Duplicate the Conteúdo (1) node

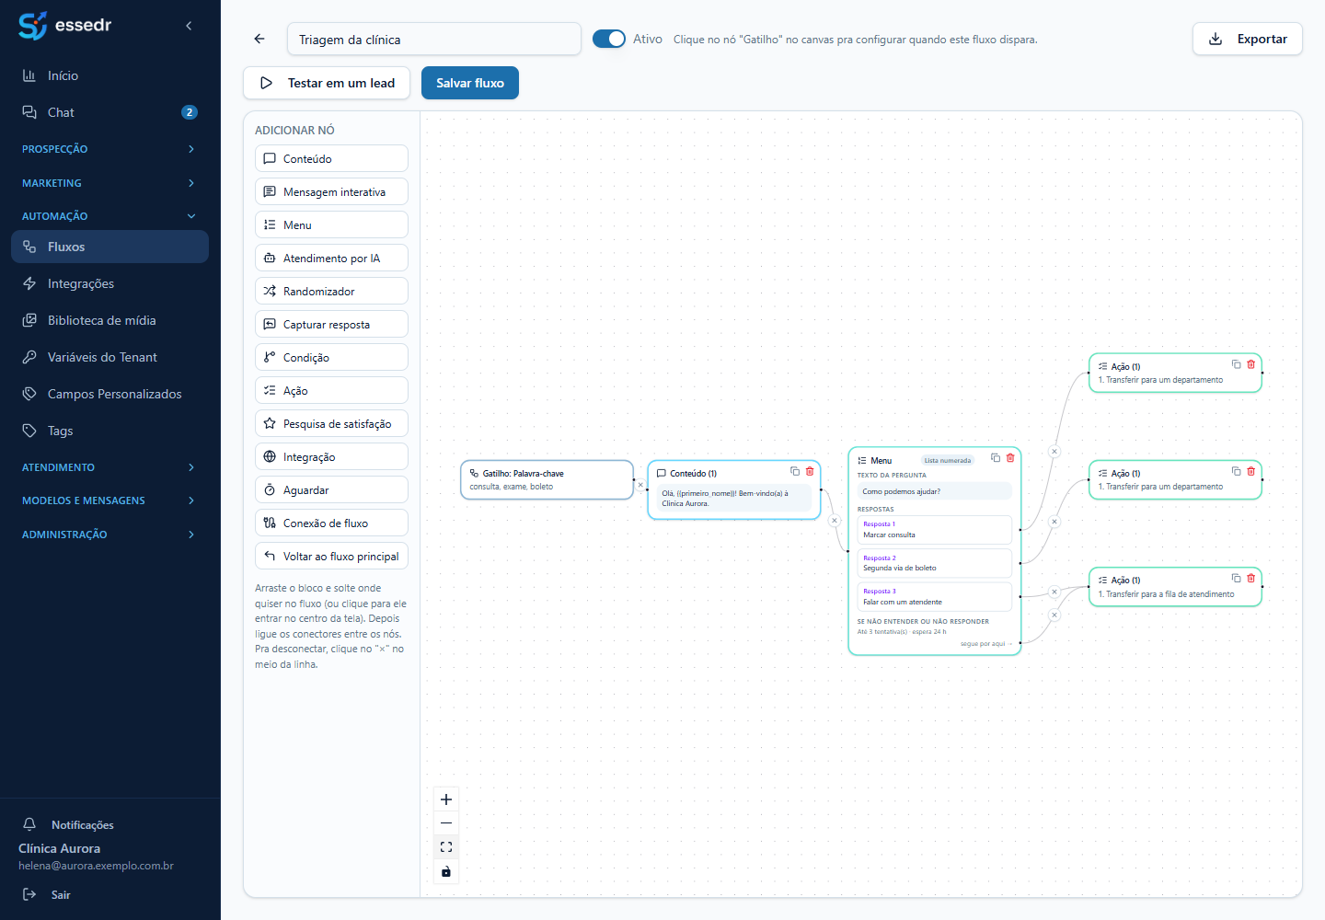click(795, 471)
